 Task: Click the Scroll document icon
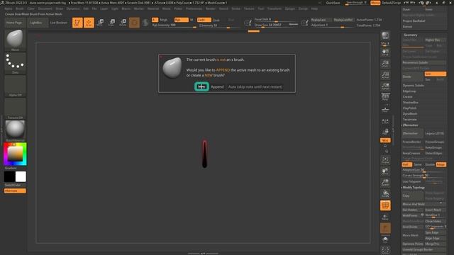point(385,52)
